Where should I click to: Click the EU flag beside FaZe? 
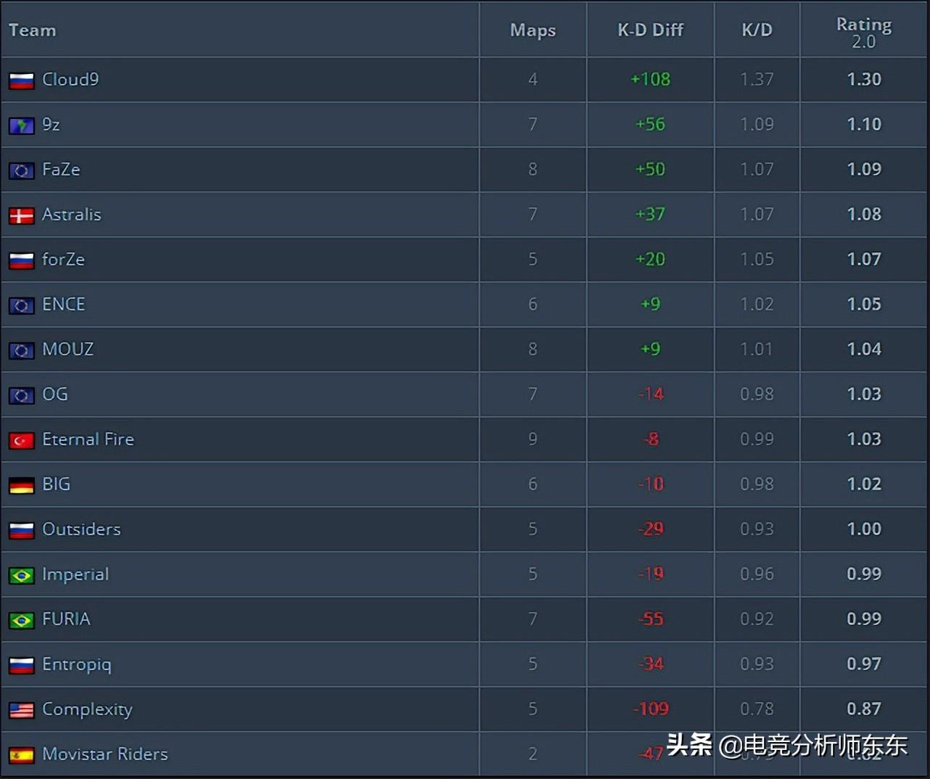coord(22,170)
